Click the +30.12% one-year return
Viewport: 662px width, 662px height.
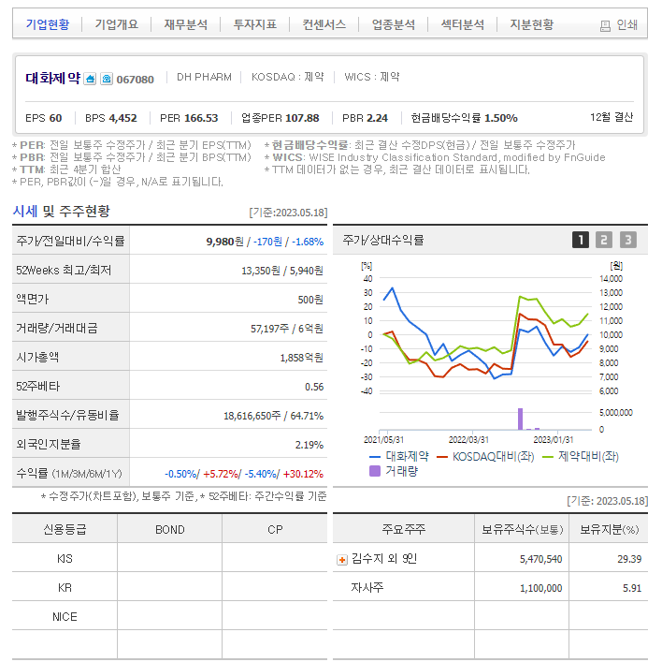[303, 474]
